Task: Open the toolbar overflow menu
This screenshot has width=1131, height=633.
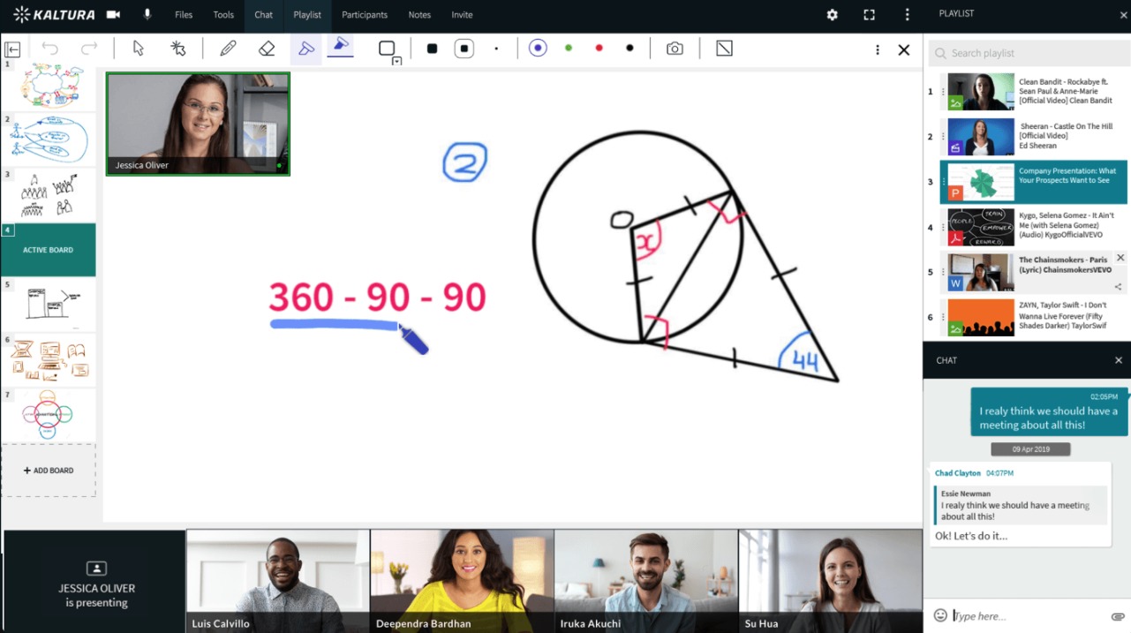Action: 877,49
